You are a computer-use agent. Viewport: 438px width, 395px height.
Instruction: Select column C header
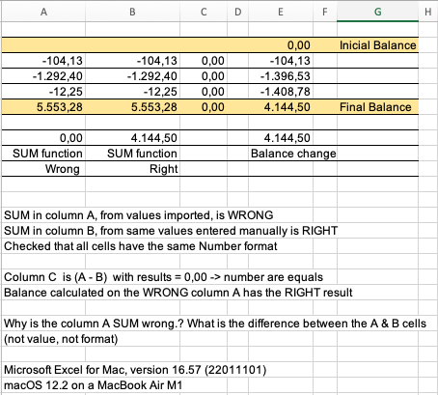pos(204,12)
